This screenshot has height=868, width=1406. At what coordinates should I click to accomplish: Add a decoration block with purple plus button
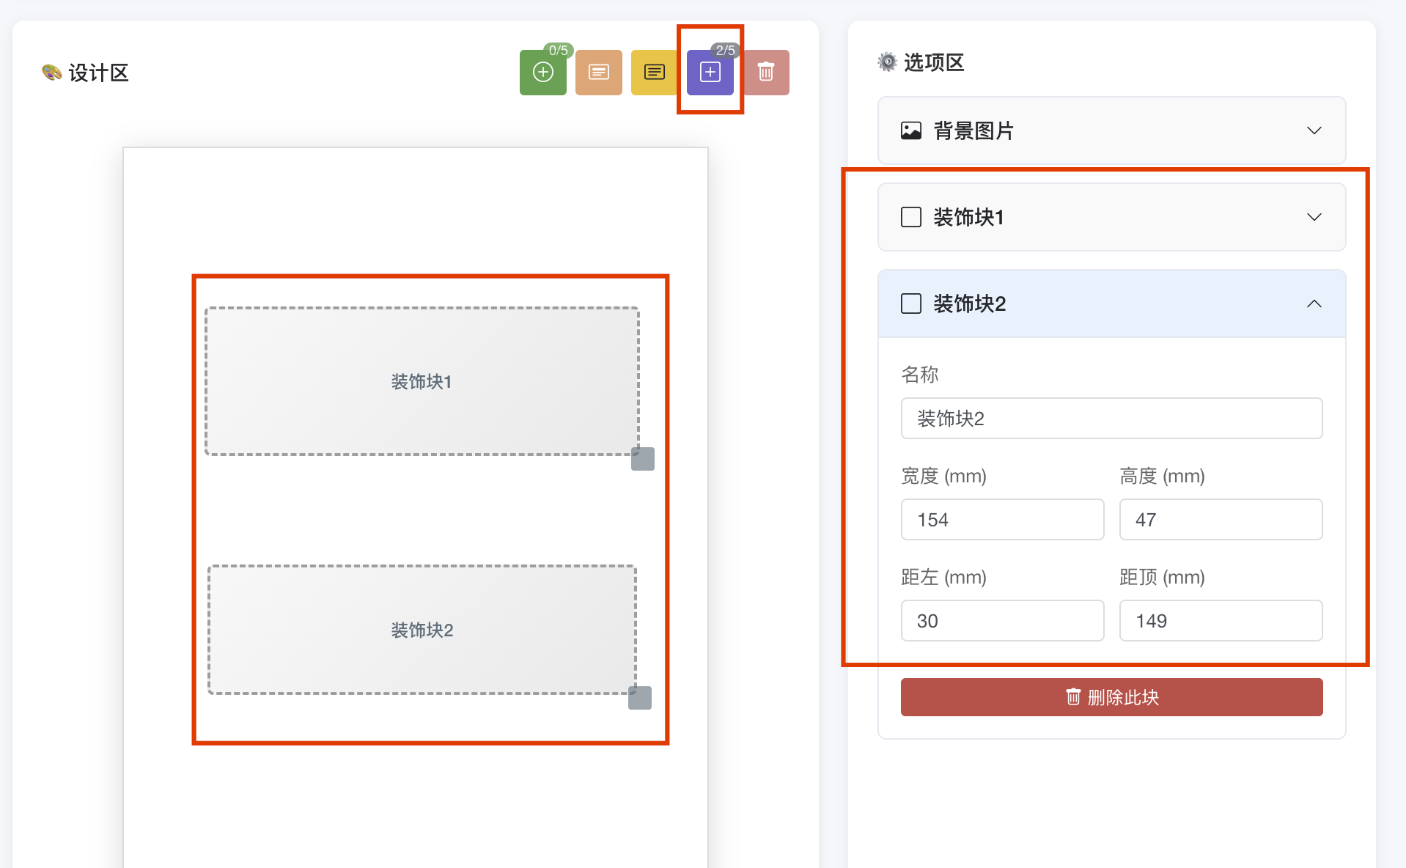710,72
